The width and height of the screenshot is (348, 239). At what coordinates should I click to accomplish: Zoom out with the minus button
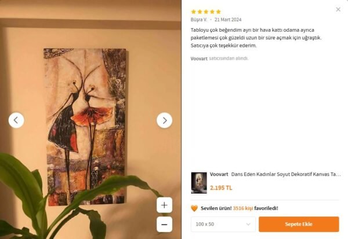click(164, 225)
